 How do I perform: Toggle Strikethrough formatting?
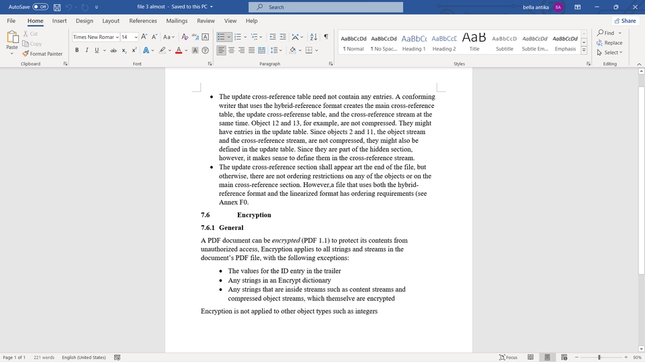point(114,50)
